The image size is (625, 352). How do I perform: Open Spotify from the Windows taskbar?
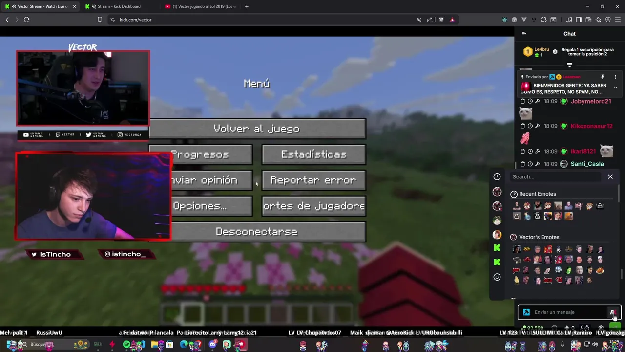coord(126,345)
